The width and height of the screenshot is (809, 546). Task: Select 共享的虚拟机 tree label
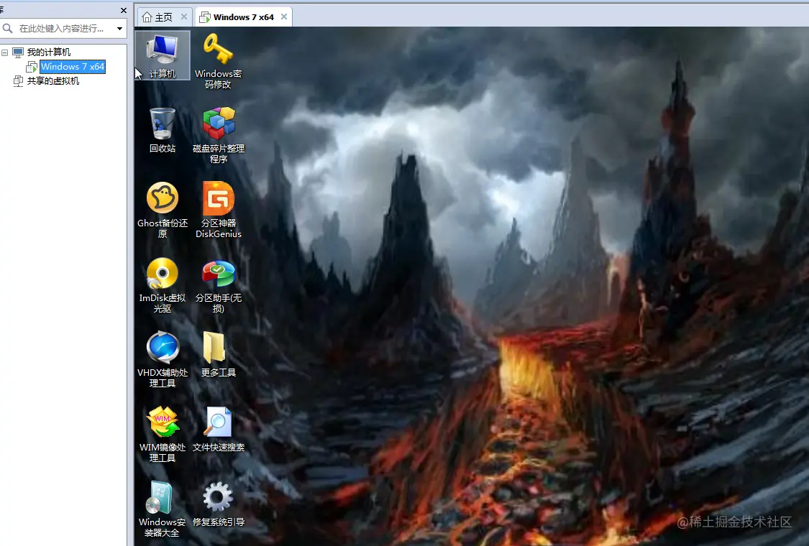53,81
